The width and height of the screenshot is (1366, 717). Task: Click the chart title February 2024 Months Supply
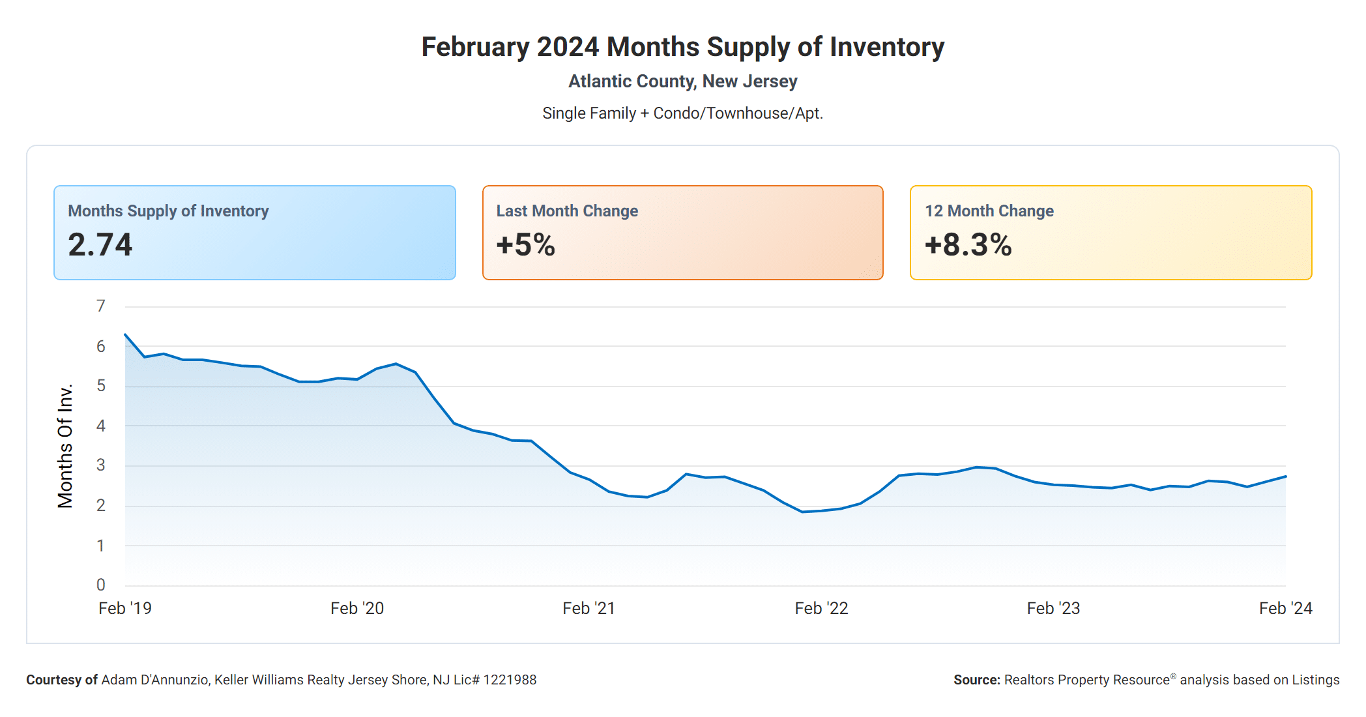(682, 47)
